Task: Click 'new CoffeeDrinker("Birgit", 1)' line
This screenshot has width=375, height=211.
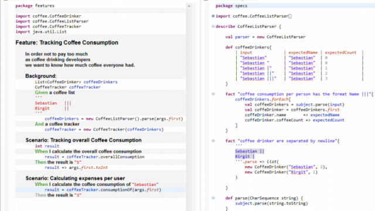Action: pyautogui.click(x=281, y=172)
